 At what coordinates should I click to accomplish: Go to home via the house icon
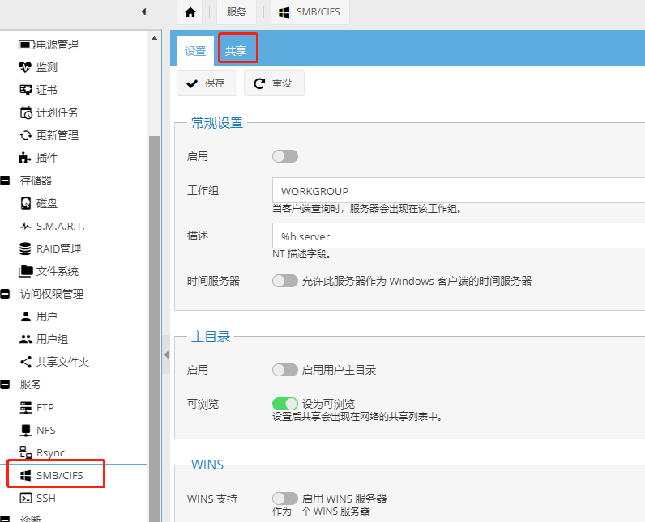190,12
